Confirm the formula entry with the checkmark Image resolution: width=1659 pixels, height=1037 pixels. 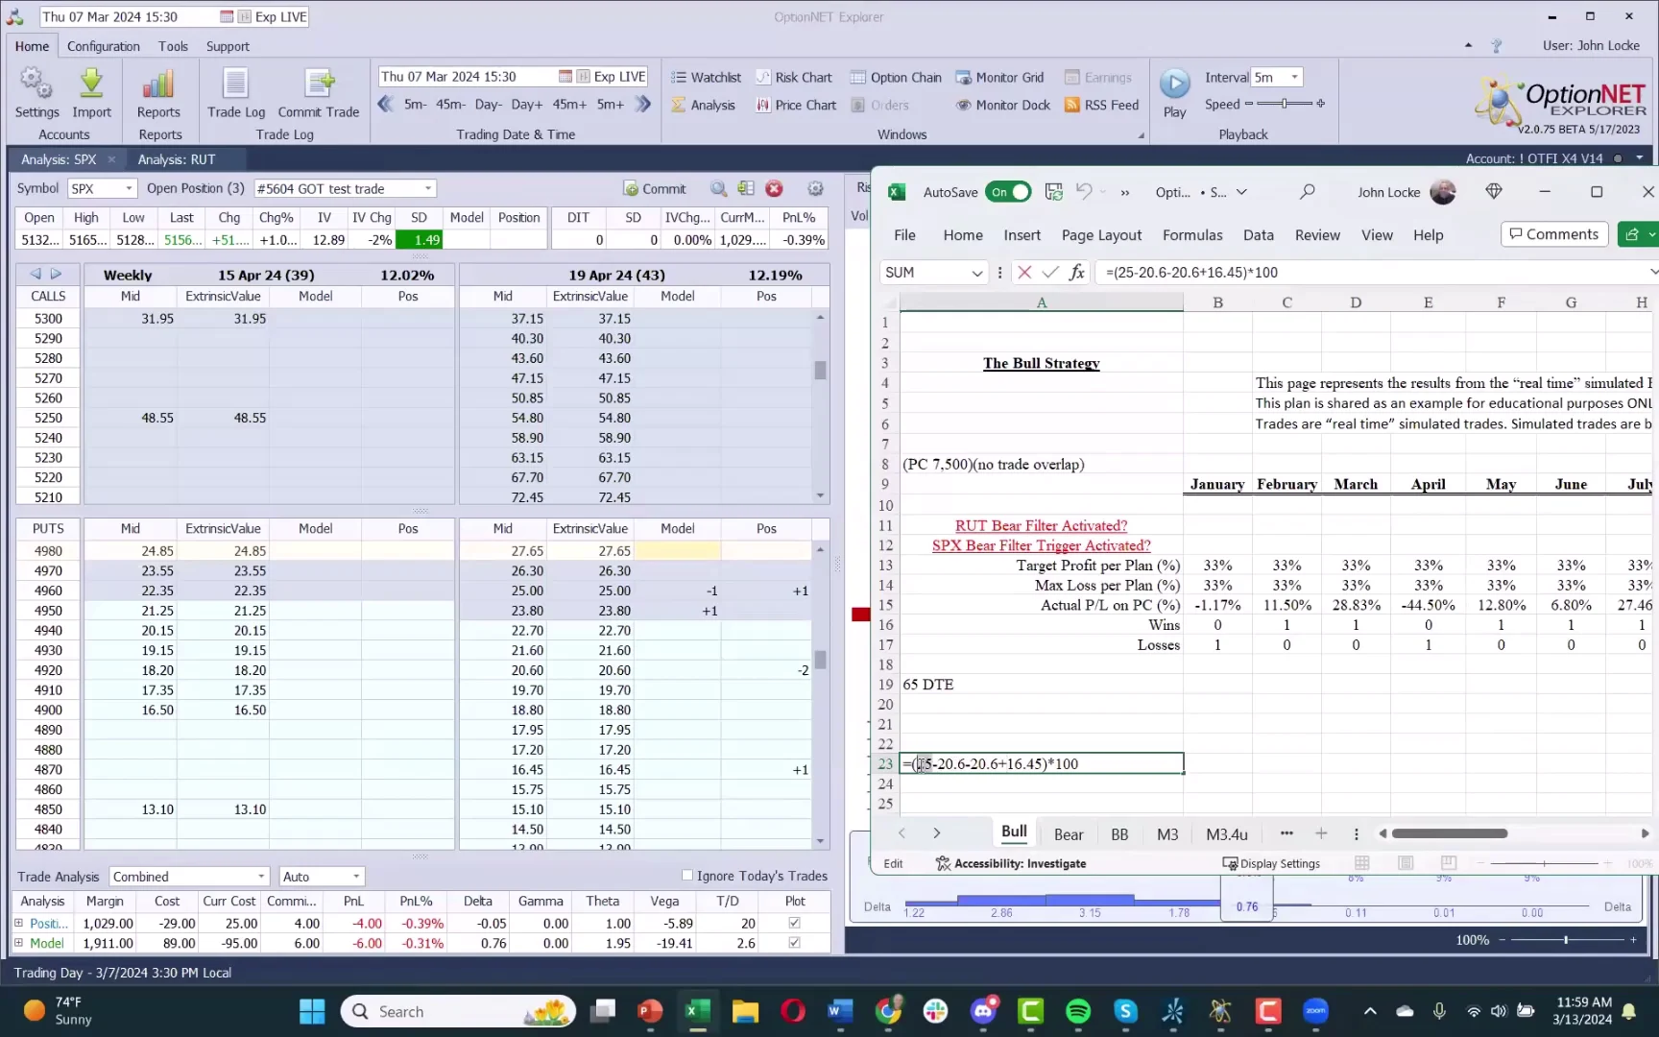(x=1050, y=273)
